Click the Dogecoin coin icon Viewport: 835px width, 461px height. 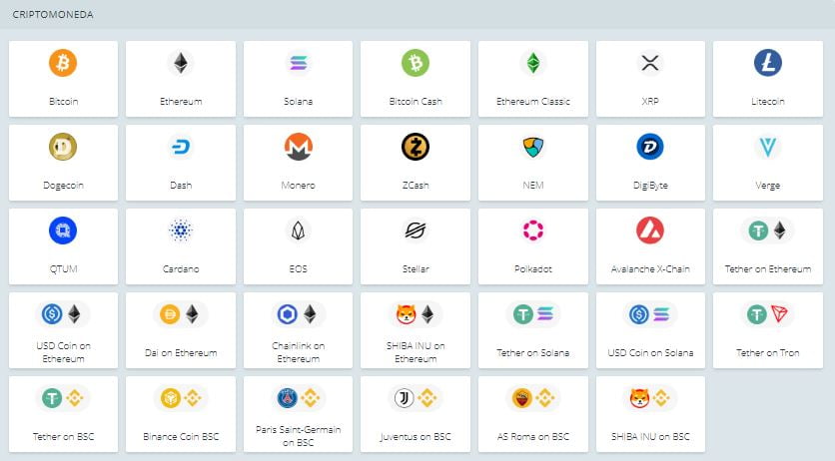[x=62, y=147]
